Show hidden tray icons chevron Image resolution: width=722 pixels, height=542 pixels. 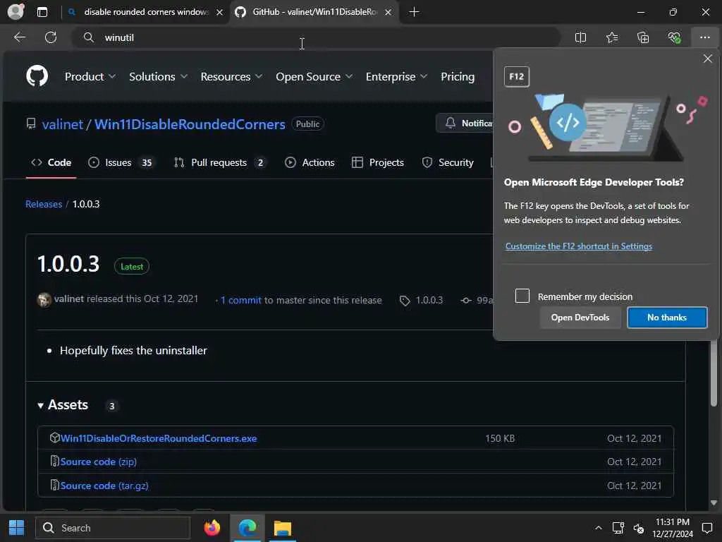(x=598, y=528)
